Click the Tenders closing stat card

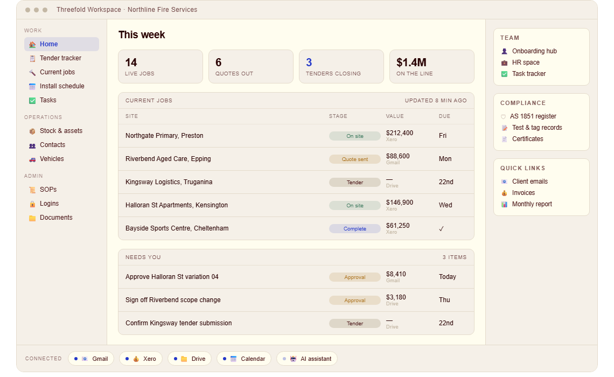click(341, 67)
